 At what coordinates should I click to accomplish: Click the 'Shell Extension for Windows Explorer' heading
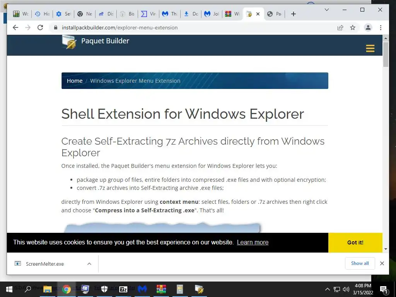[183, 114]
